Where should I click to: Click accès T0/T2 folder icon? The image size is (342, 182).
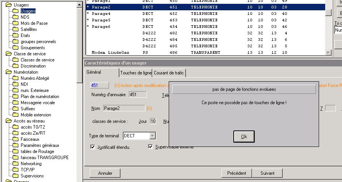tap(15, 127)
